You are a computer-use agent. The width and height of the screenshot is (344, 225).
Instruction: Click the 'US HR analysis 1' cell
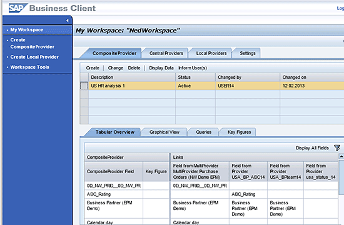point(132,86)
